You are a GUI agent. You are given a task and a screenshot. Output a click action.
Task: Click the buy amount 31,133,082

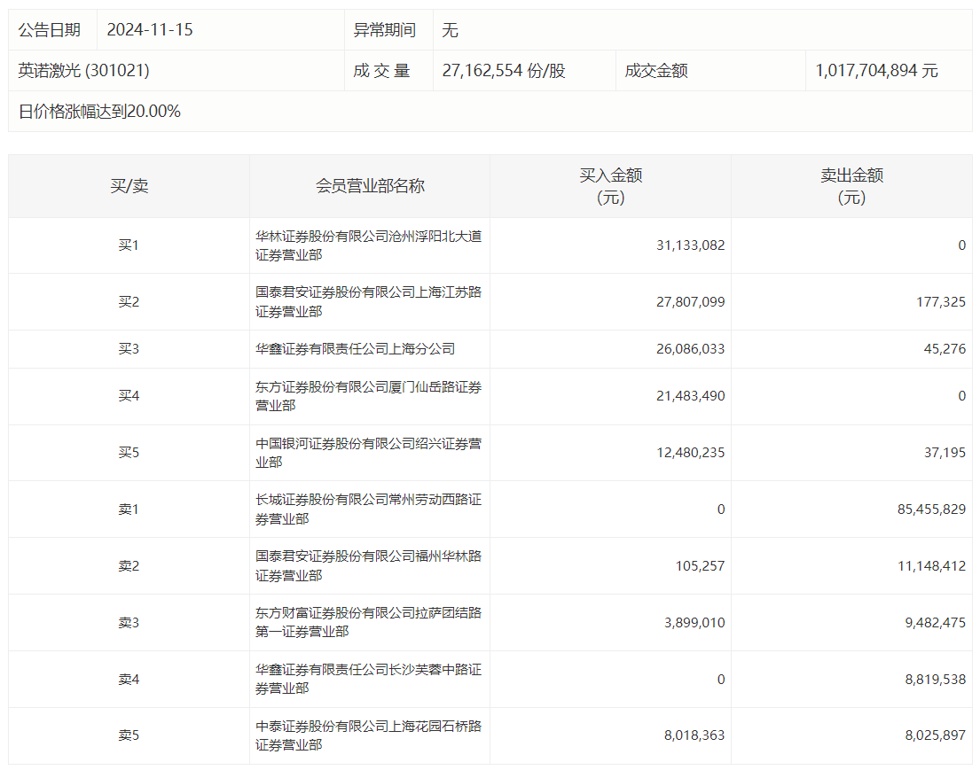pyautogui.click(x=691, y=245)
